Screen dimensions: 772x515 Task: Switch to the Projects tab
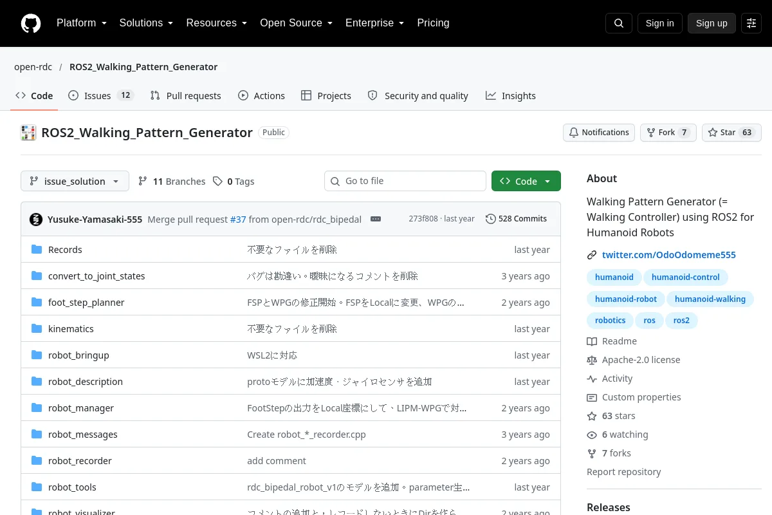click(326, 96)
